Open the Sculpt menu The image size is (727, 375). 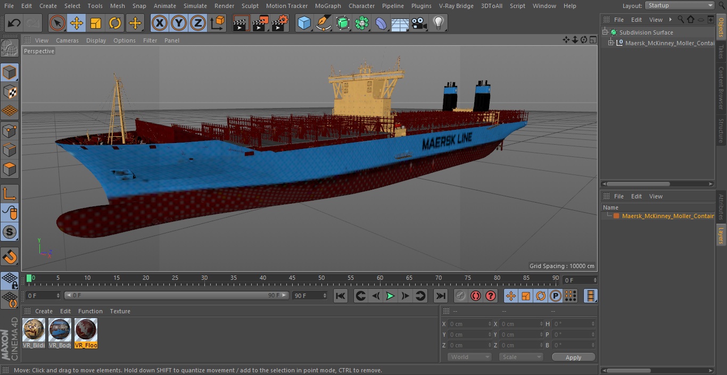[x=250, y=6]
